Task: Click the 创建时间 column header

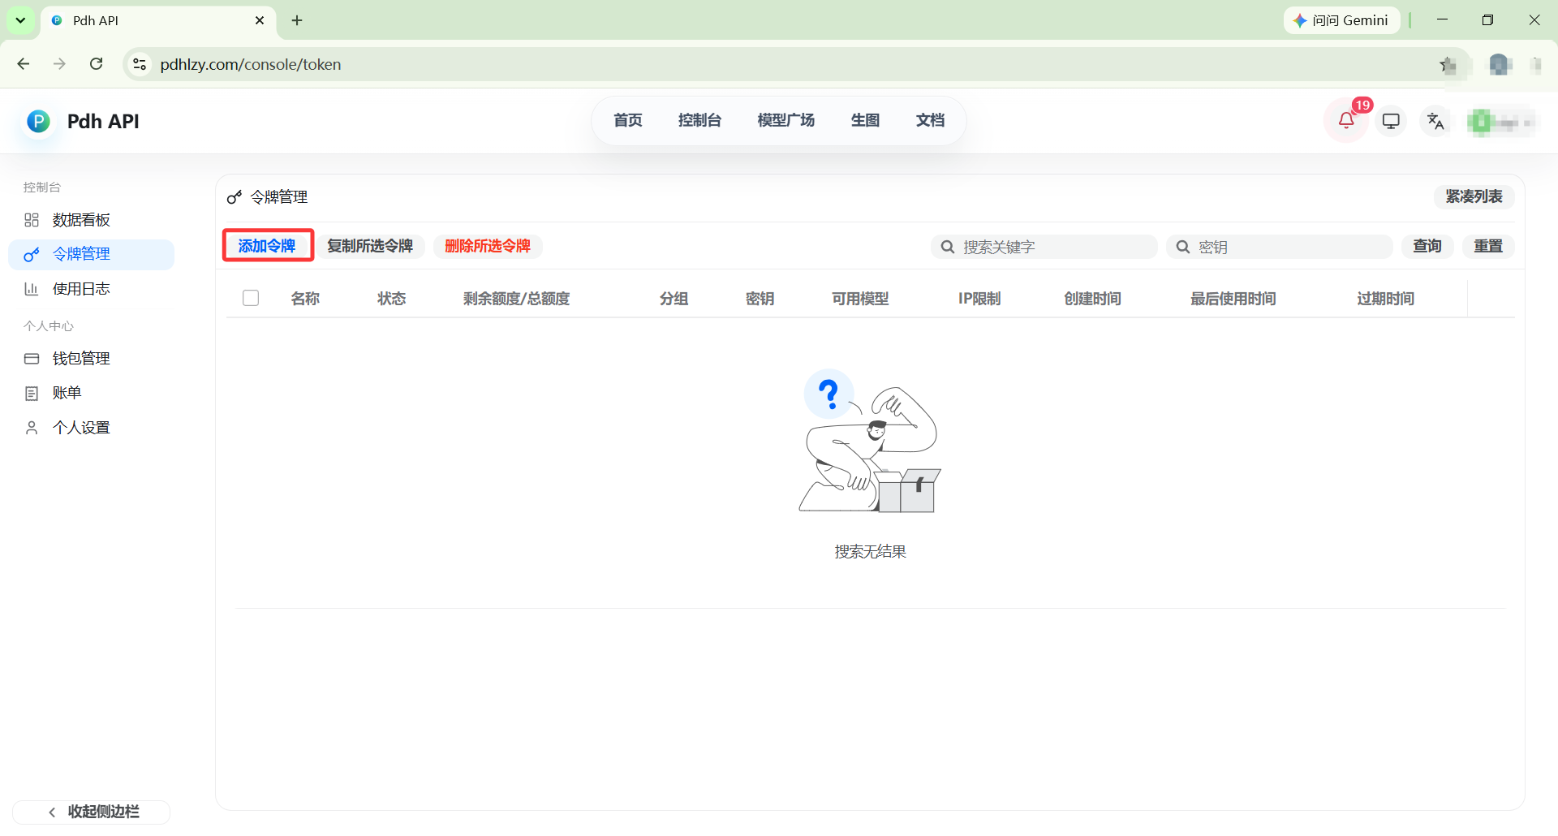Action: 1093,299
